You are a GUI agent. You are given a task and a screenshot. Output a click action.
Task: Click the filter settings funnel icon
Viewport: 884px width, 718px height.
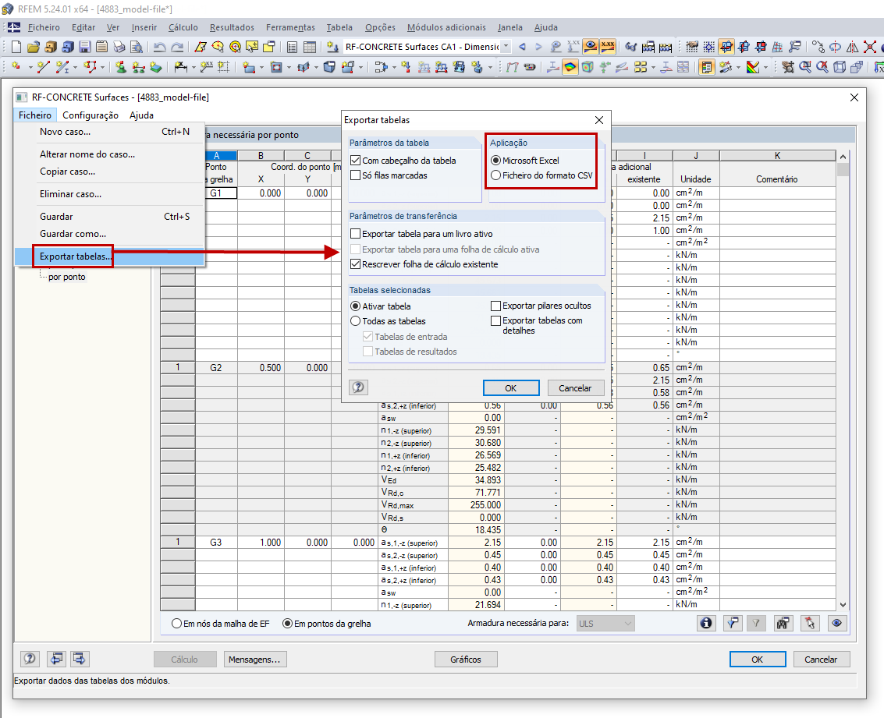click(x=733, y=624)
